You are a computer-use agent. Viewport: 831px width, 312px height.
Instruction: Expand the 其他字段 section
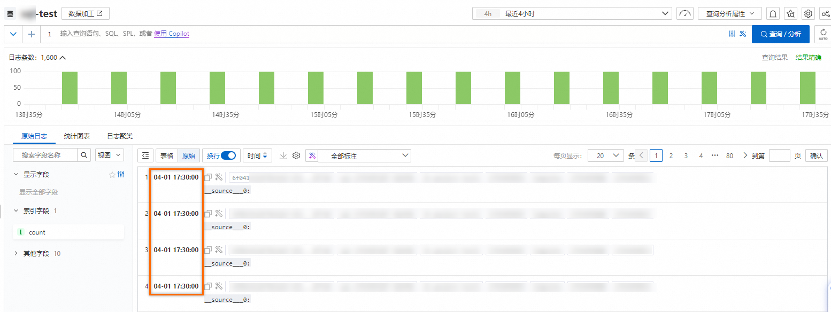[x=37, y=253]
